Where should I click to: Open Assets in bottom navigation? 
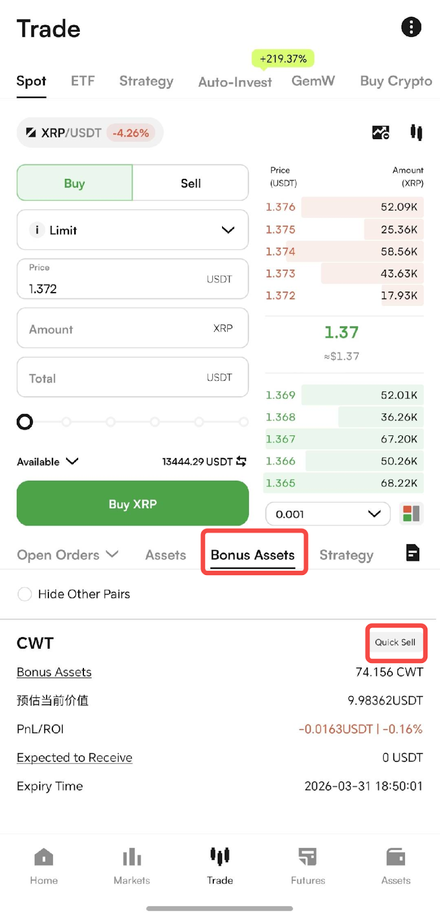pyautogui.click(x=396, y=866)
